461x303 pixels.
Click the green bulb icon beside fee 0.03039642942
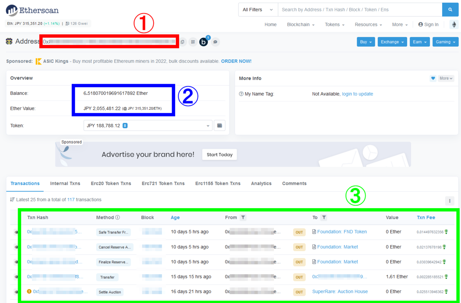point(444,262)
